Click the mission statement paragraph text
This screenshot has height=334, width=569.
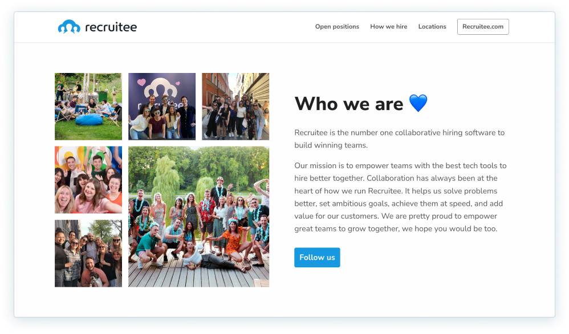click(x=399, y=197)
